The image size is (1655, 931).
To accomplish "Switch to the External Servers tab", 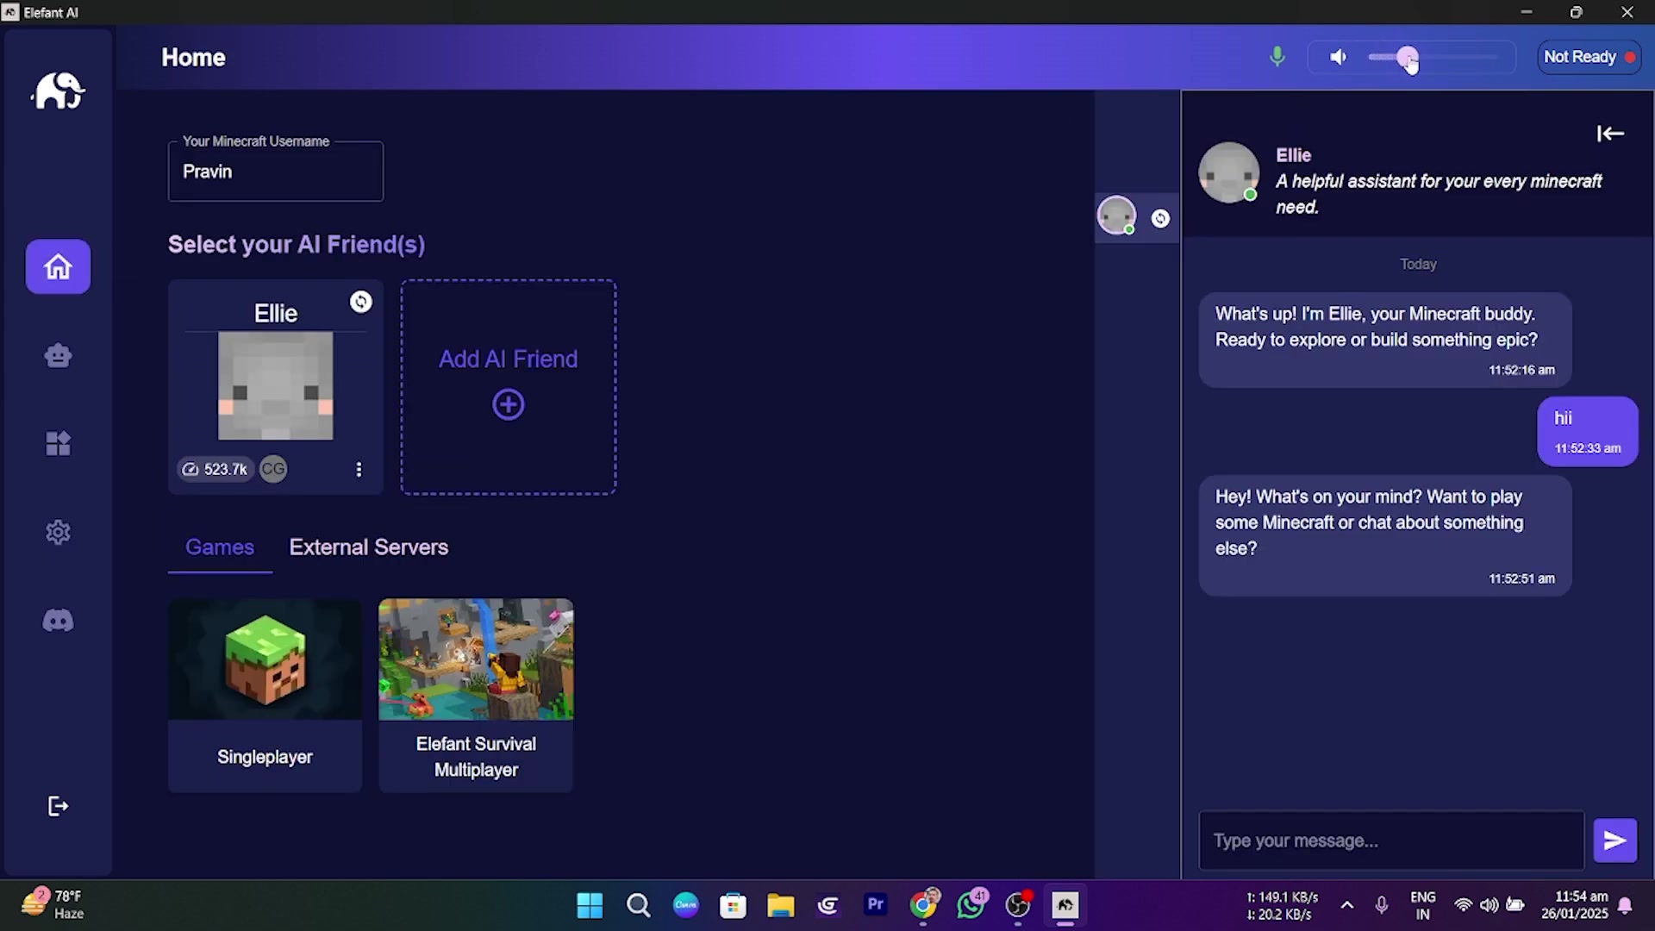I will pyautogui.click(x=368, y=547).
